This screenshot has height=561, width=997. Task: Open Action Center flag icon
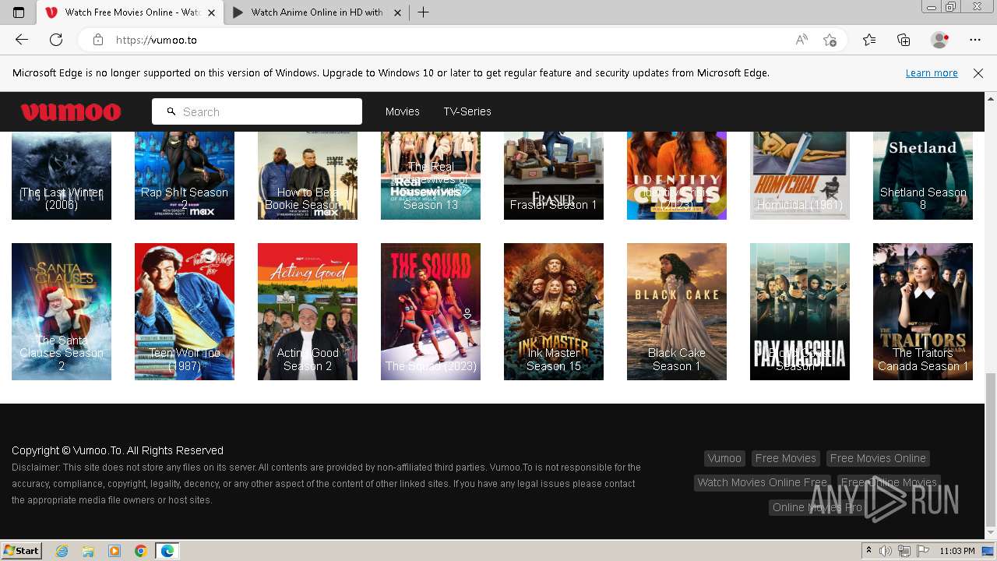tap(922, 551)
